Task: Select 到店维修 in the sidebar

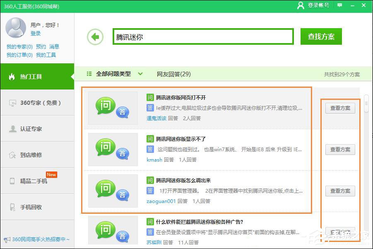Action: (x=37, y=155)
